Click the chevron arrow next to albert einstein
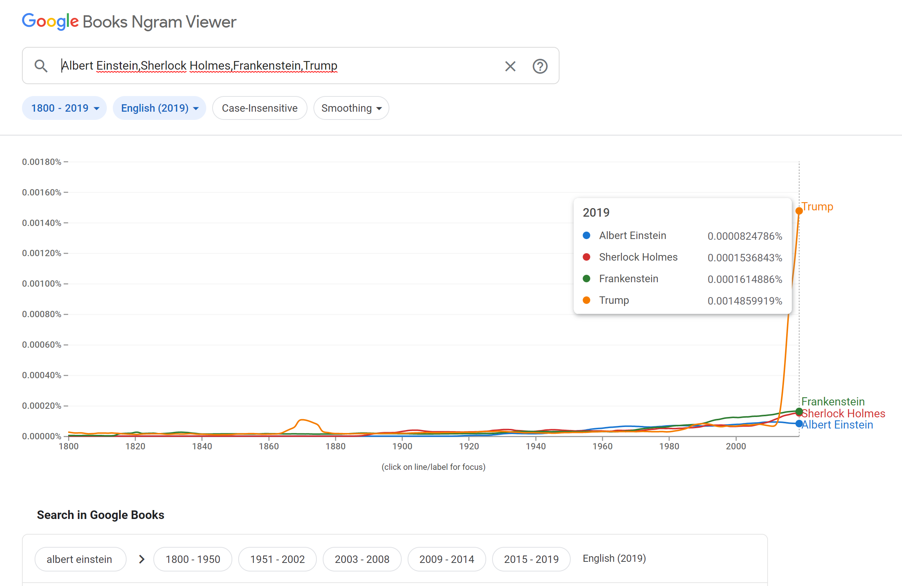The image size is (902, 586). coord(142,559)
